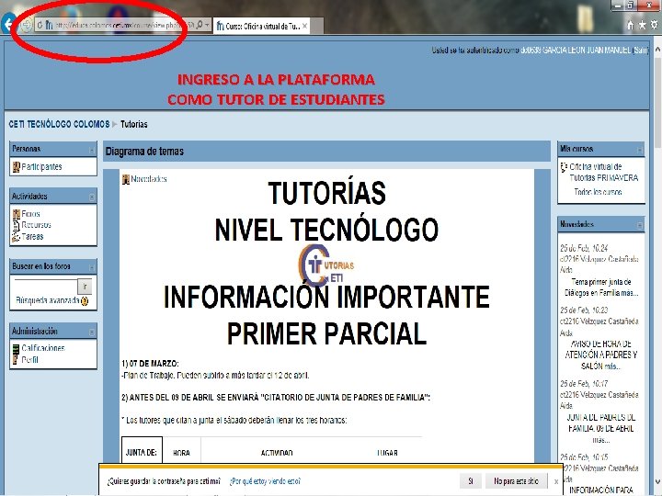Collapse the Novedades side block

[640, 225]
